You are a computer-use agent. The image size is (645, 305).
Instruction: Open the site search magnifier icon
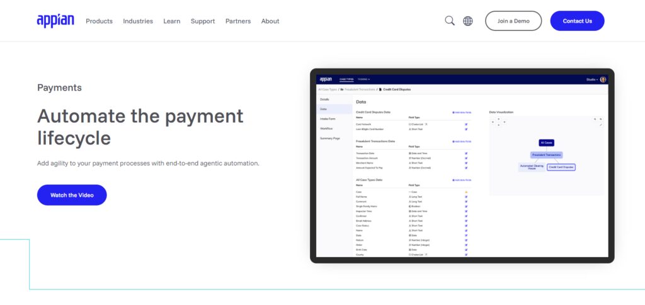coord(450,21)
